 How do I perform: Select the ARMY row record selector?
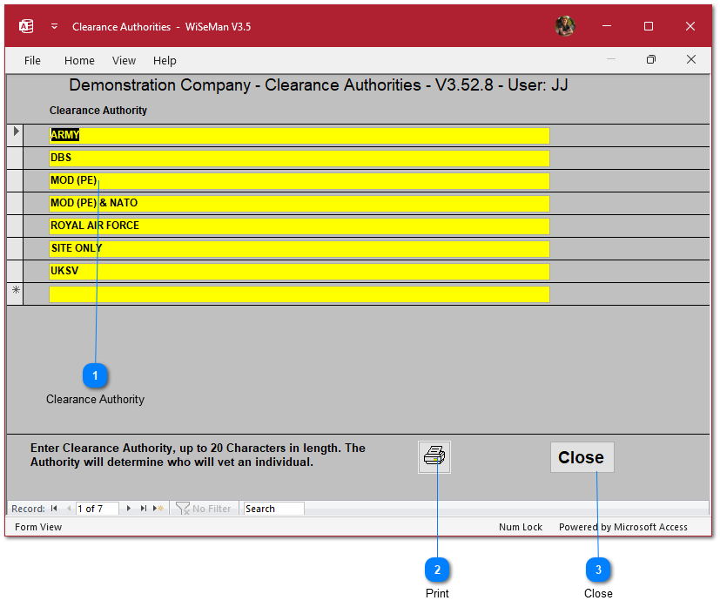[15, 135]
